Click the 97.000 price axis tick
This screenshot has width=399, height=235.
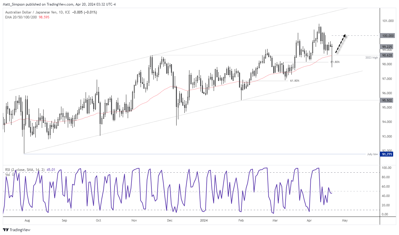point(387,79)
